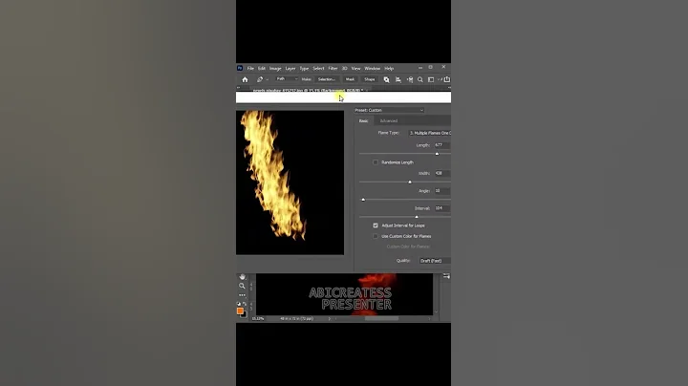
Task: Uncheck Adjust Interval for Loops
Action: (376, 225)
